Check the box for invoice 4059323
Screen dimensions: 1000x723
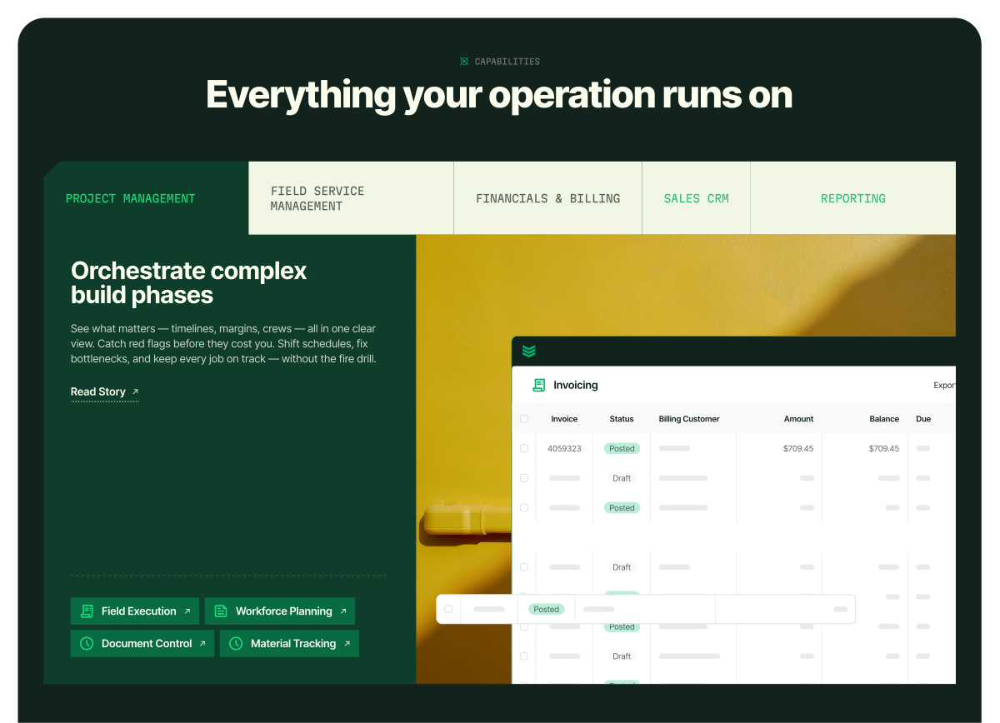coord(524,448)
